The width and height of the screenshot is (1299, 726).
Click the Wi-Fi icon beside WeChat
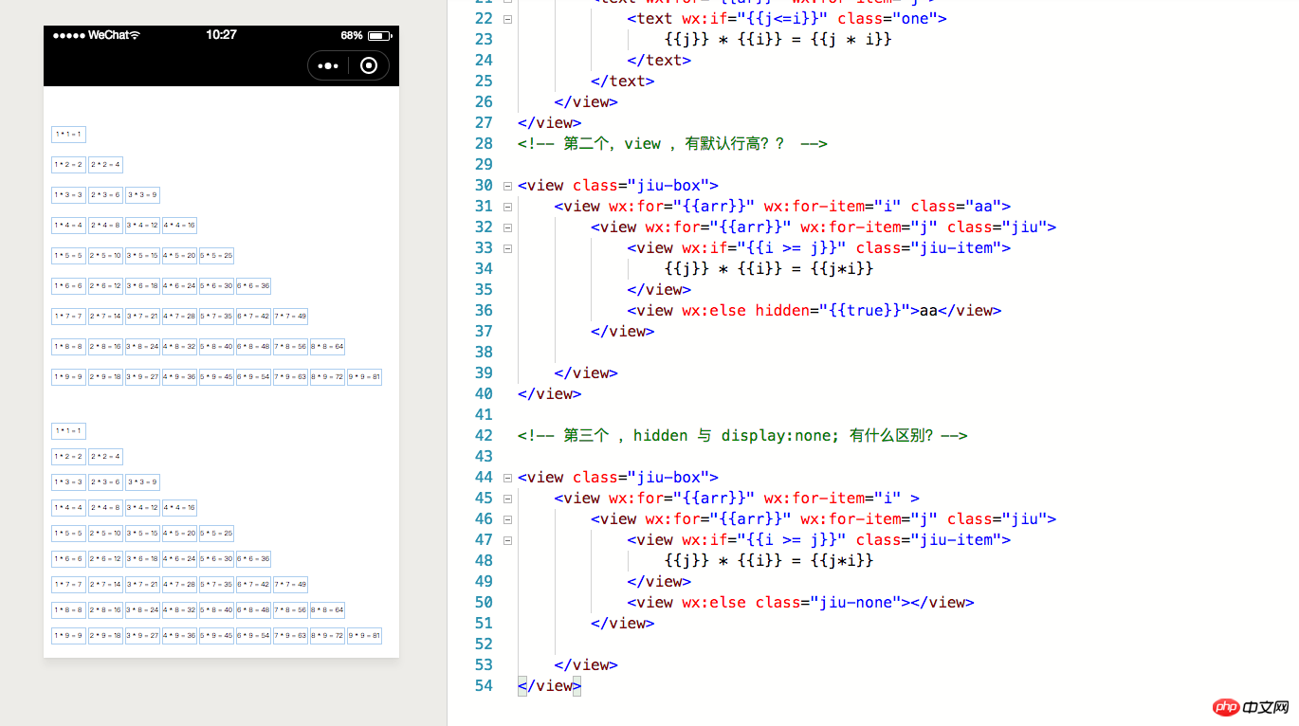pos(135,35)
